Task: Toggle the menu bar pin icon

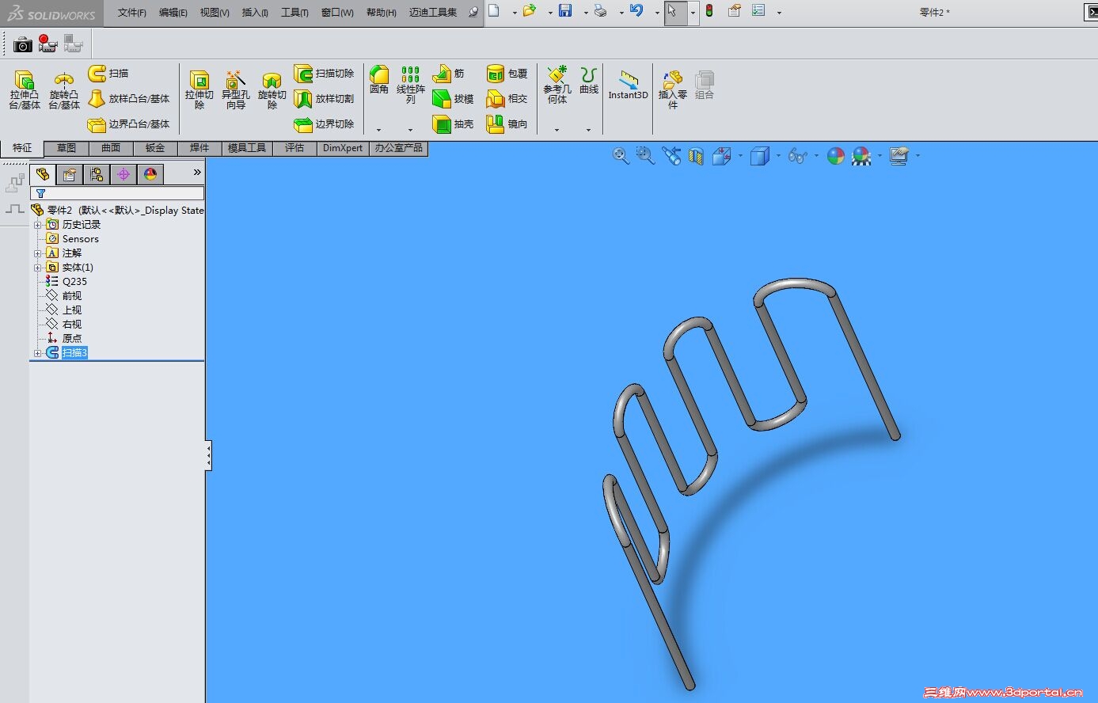Action: click(473, 12)
